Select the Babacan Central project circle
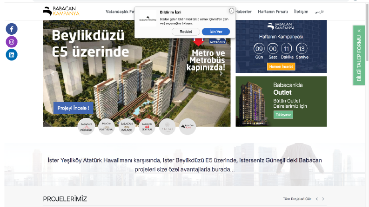Screen dimensions: 369x207 147,127
